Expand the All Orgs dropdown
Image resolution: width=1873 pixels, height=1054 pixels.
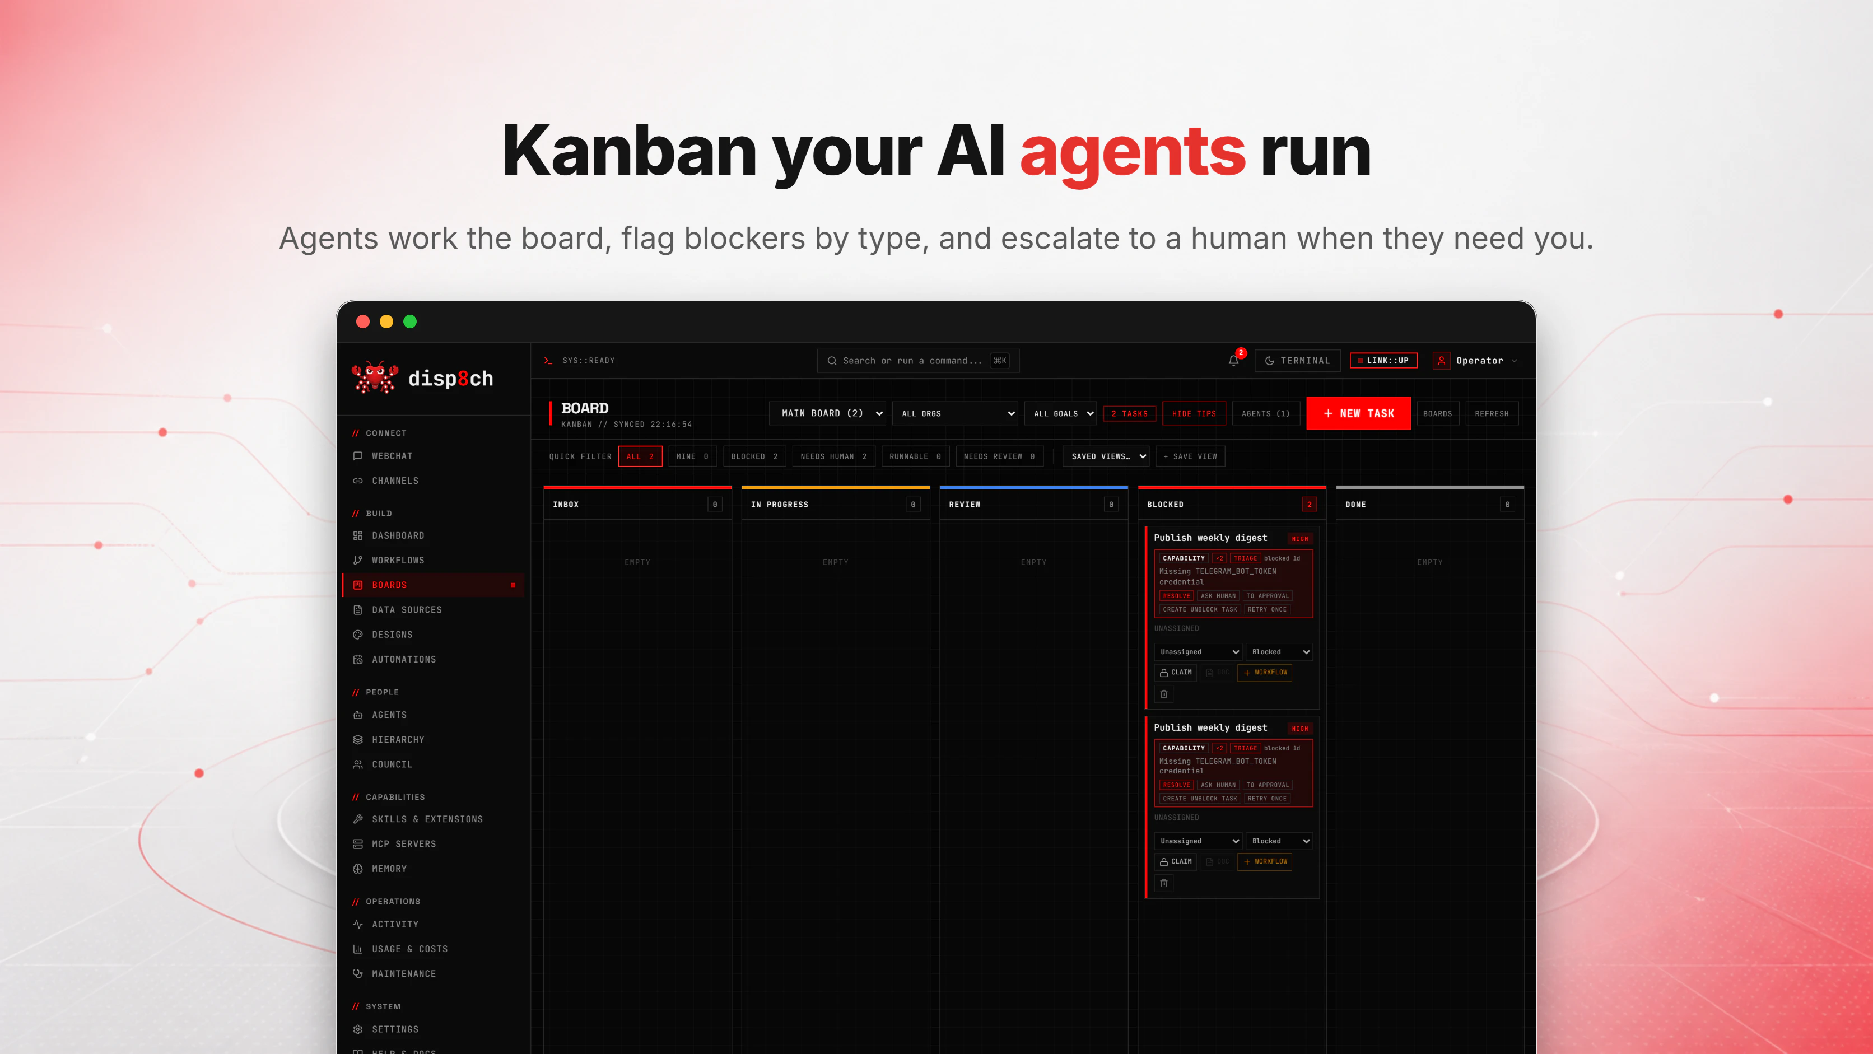pyautogui.click(x=954, y=414)
